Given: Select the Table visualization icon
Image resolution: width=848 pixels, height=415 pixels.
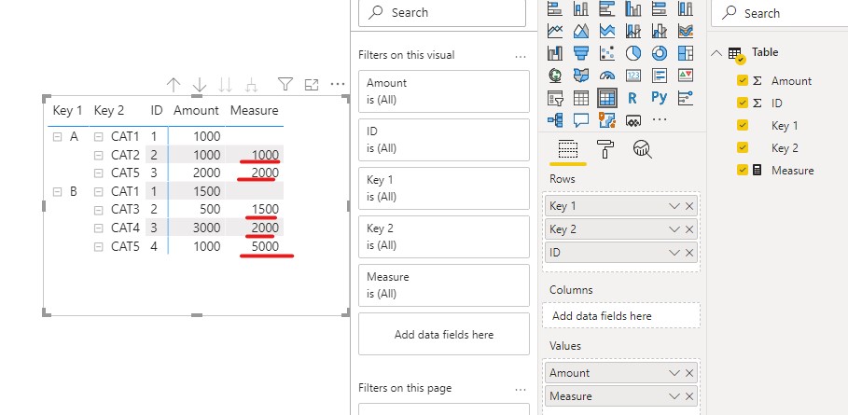Looking at the screenshot, I should click(x=581, y=98).
